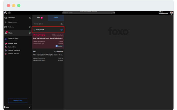Click the Patients ID card icon
This screenshot has width=177, height=110.
tap(6, 27)
